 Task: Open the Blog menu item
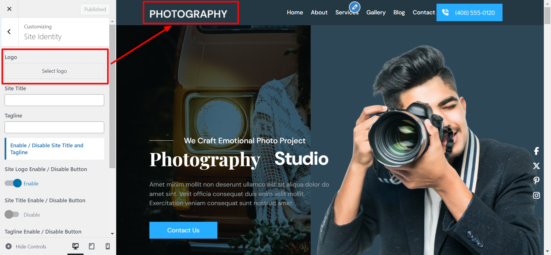pyautogui.click(x=399, y=13)
